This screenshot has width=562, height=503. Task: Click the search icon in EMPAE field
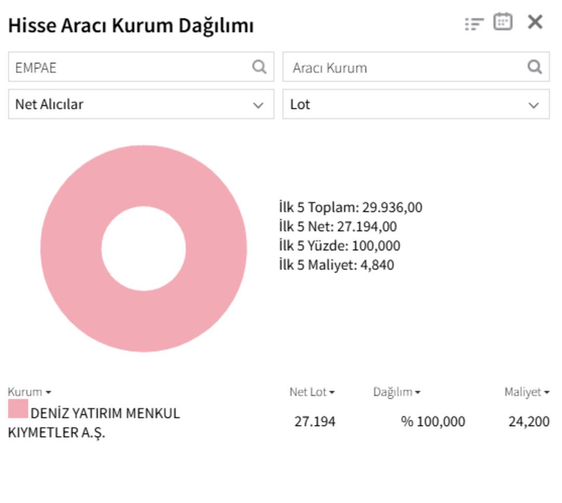pos(258,67)
